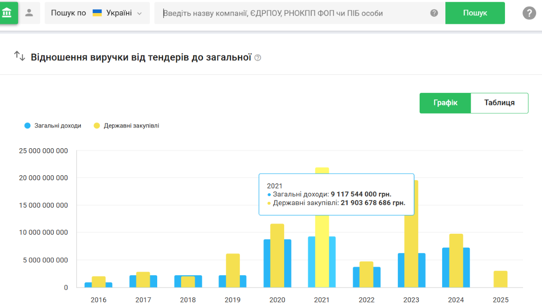Click the "2021" x-axis label
Viewport: 542px width, 305px height.
322,300
